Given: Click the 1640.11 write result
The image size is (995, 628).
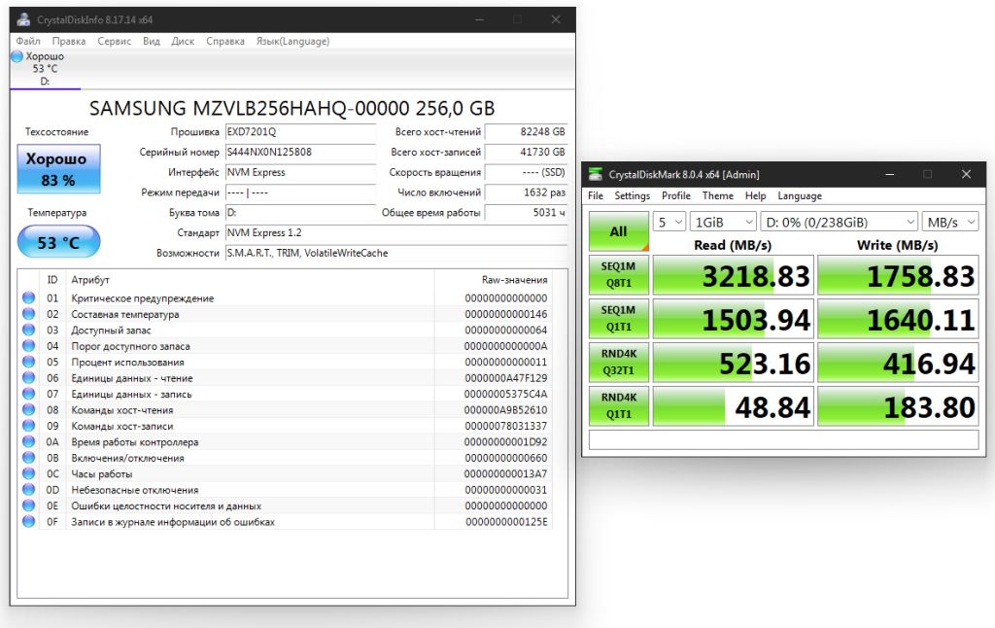Looking at the screenshot, I should point(898,318).
